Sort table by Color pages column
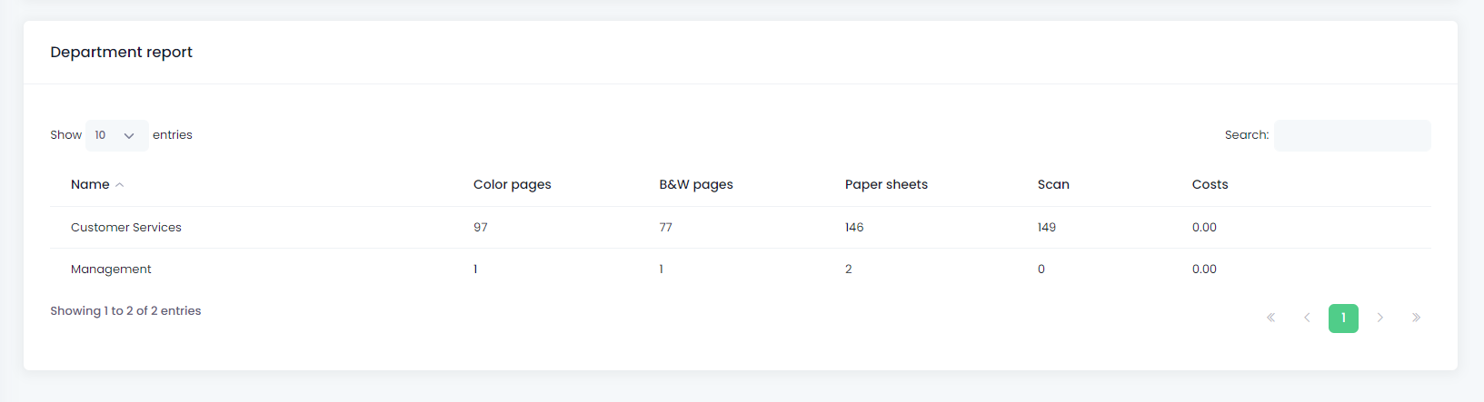Image resolution: width=1484 pixels, height=402 pixels. 512,184
